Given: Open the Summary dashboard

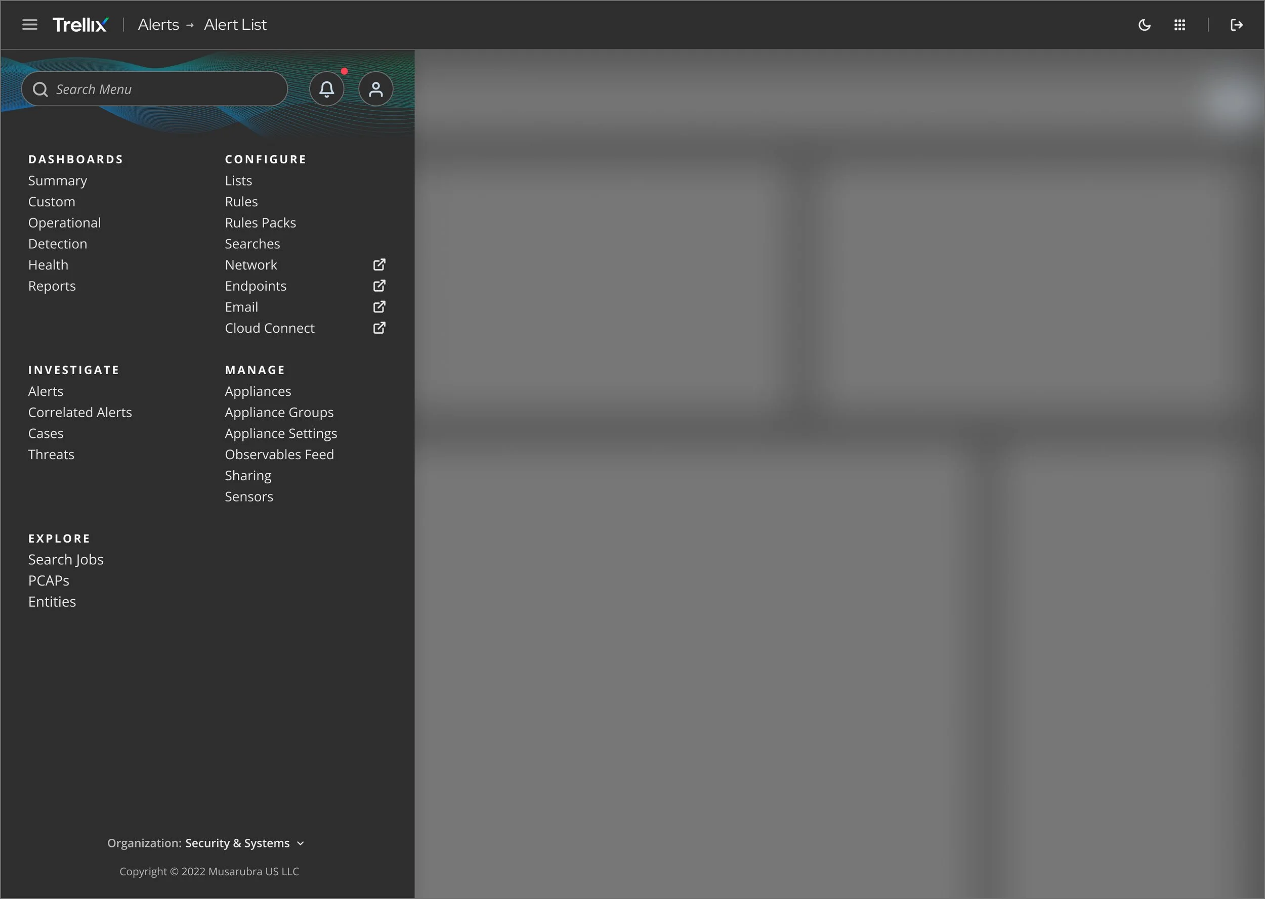Looking at the screenshot, I should 58,181.
